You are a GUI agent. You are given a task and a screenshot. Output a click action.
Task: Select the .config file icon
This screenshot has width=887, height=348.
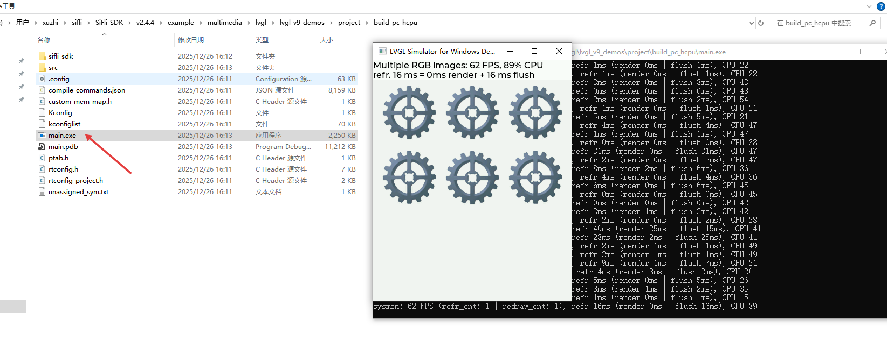42,79
